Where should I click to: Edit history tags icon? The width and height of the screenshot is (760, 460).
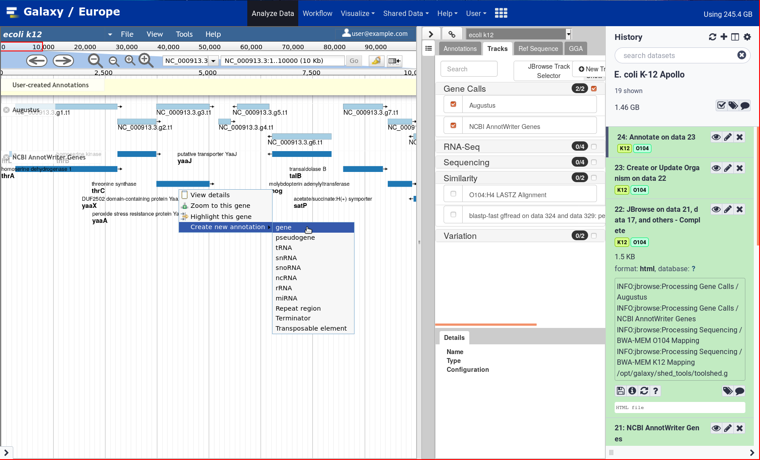tap(733, 105)
